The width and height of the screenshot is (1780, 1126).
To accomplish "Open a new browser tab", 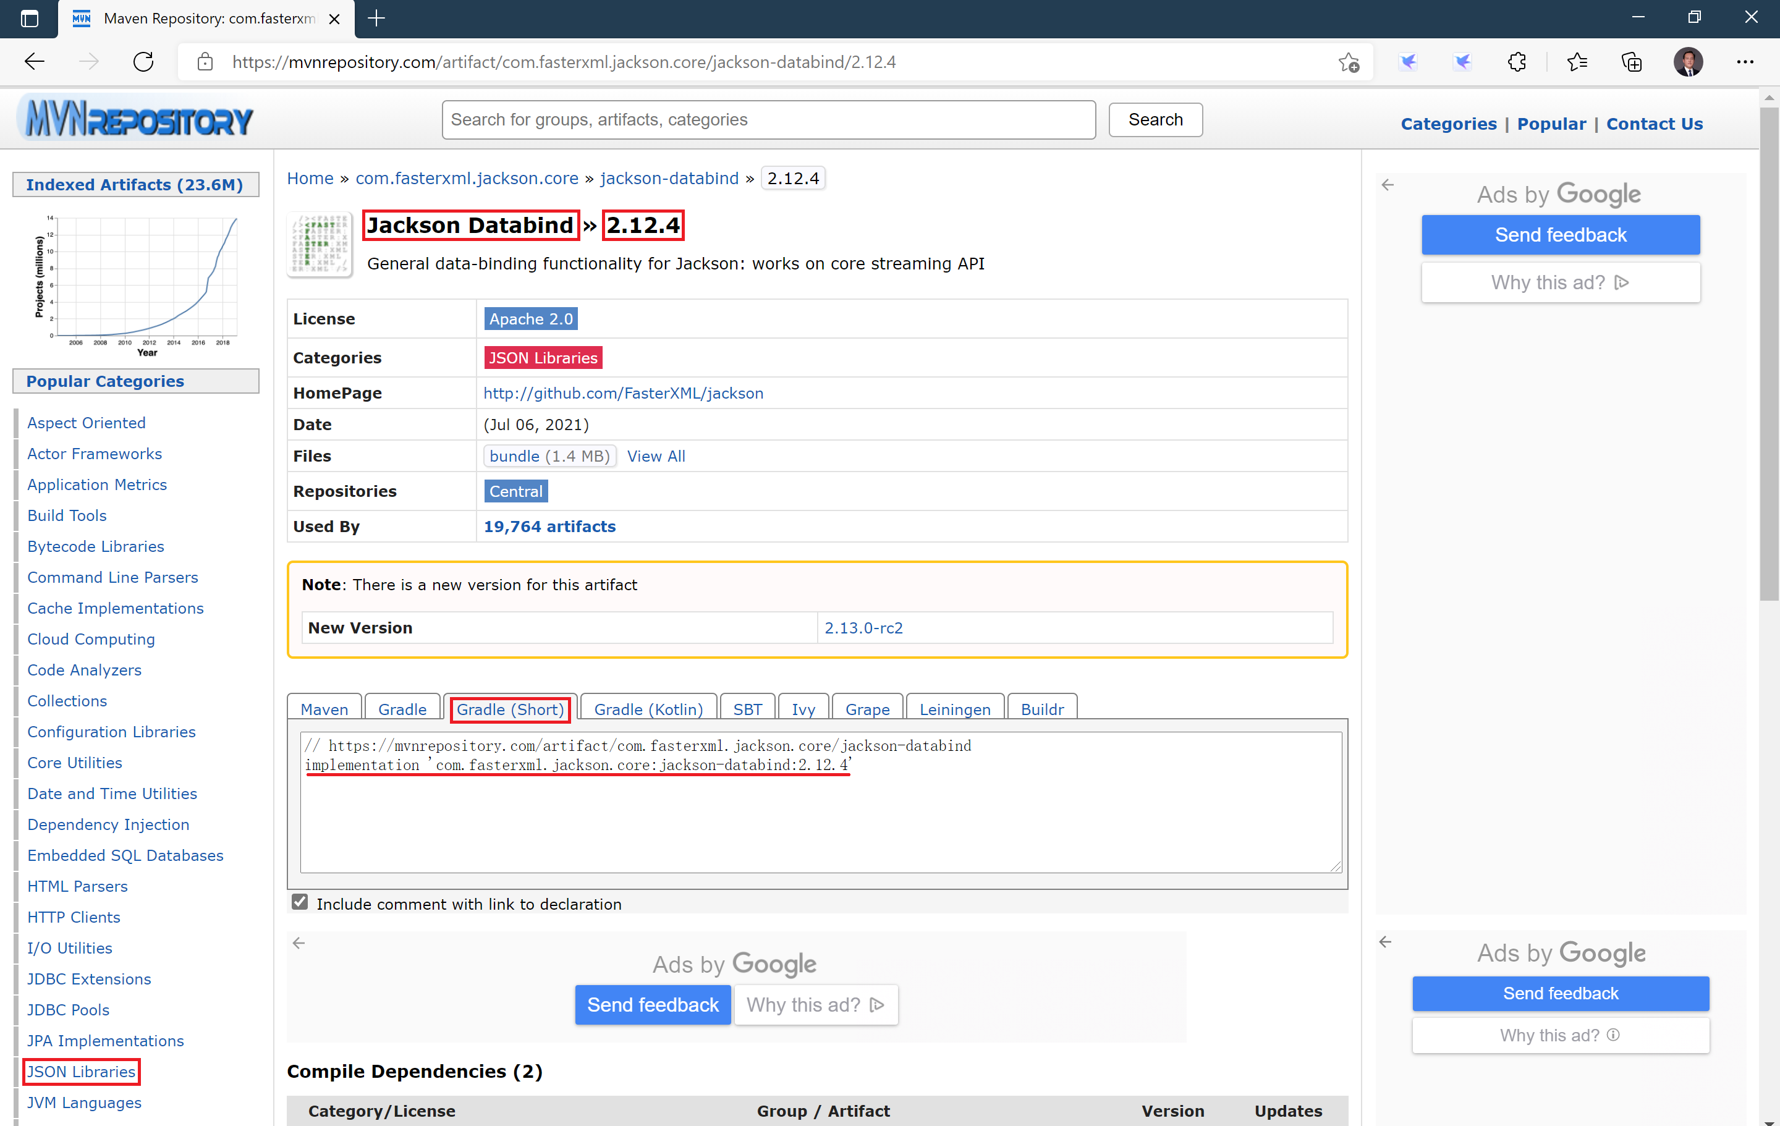I will click(x=376, y=19).
